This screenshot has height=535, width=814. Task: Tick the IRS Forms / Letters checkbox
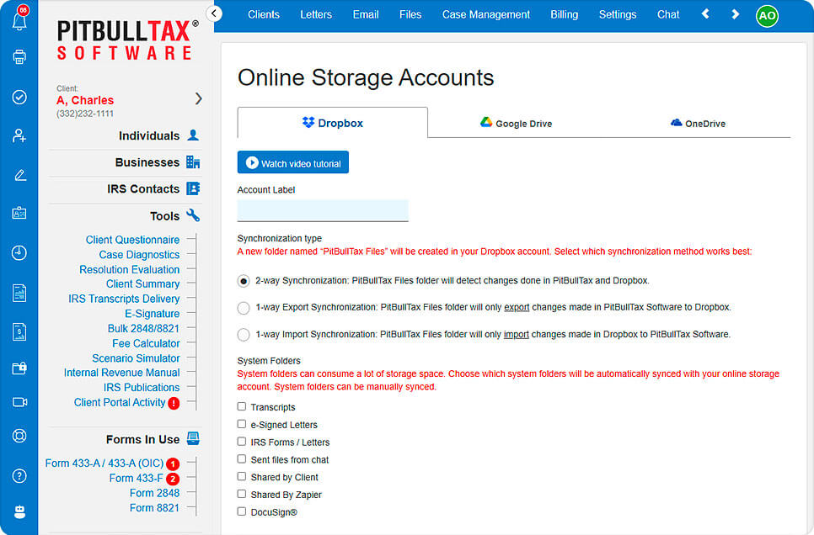point(241,442)
